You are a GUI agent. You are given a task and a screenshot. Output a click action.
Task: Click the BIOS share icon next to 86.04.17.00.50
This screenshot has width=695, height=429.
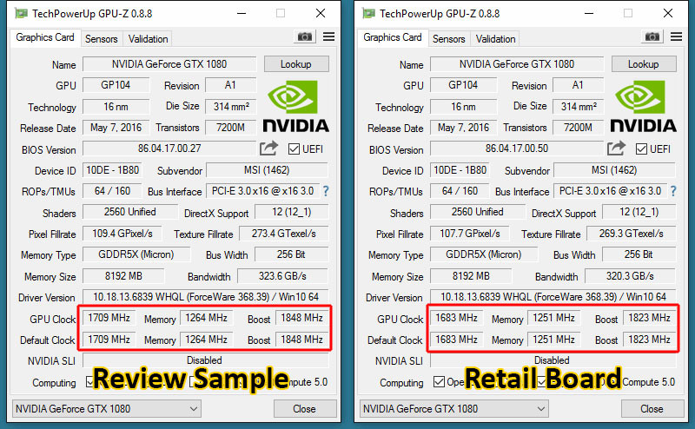coord(616,148)
